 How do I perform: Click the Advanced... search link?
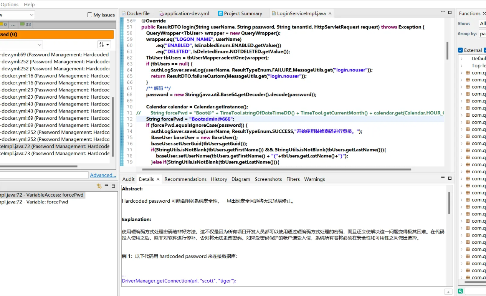[x=103, y=175]
